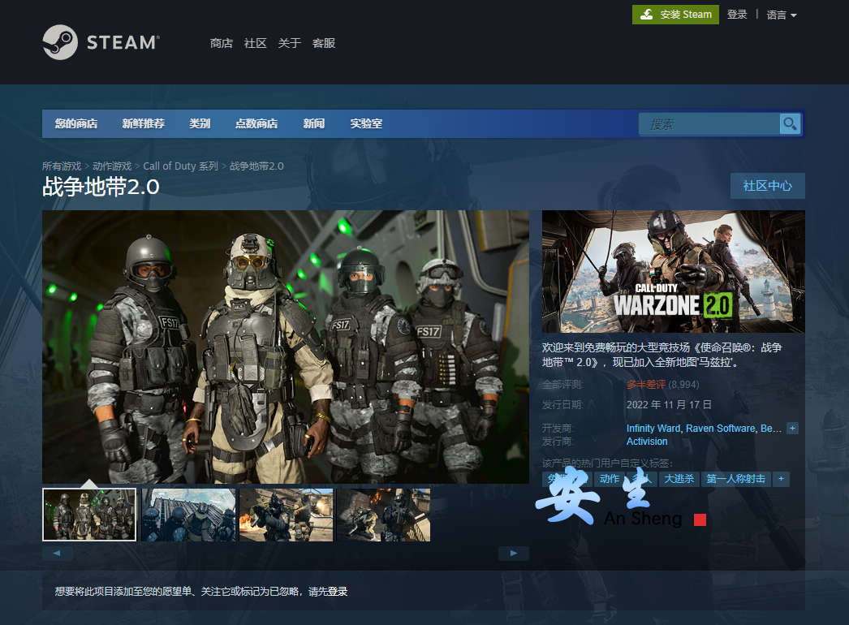Select the 您的商店 store tab
Screen dimensions: 849x625
point(75,124)
